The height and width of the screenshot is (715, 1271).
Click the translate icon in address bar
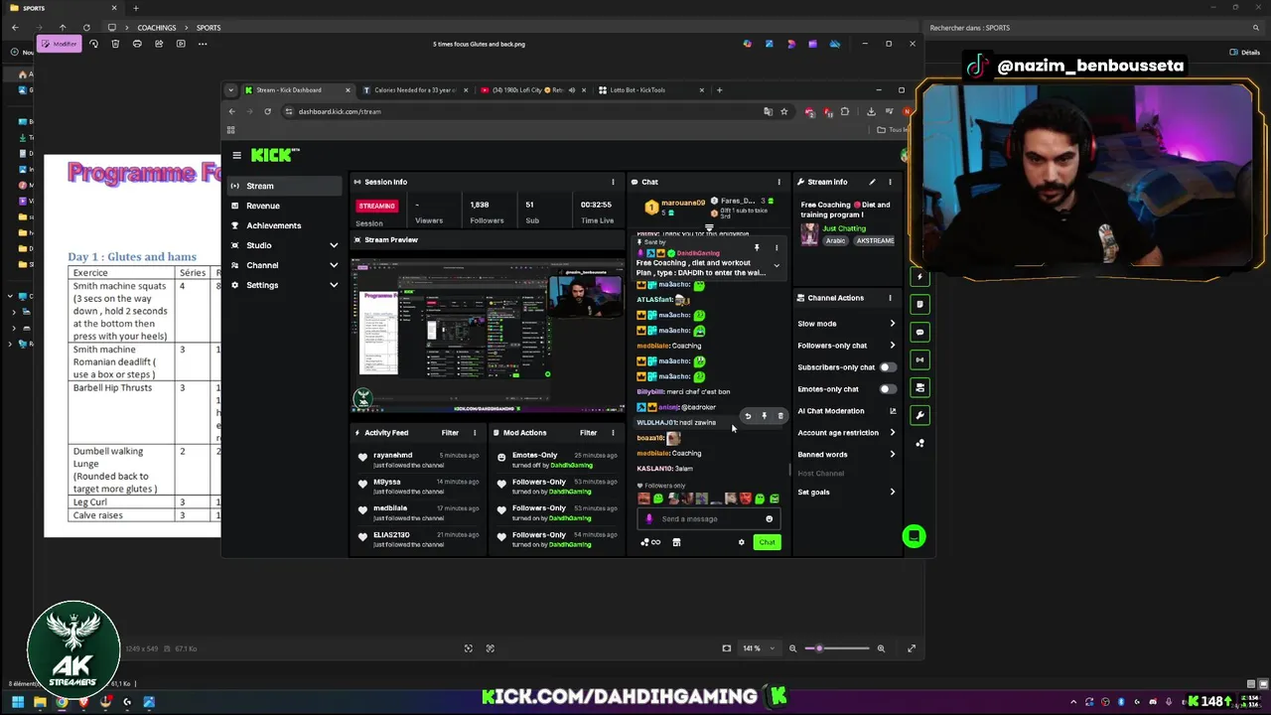pos(767,111)
